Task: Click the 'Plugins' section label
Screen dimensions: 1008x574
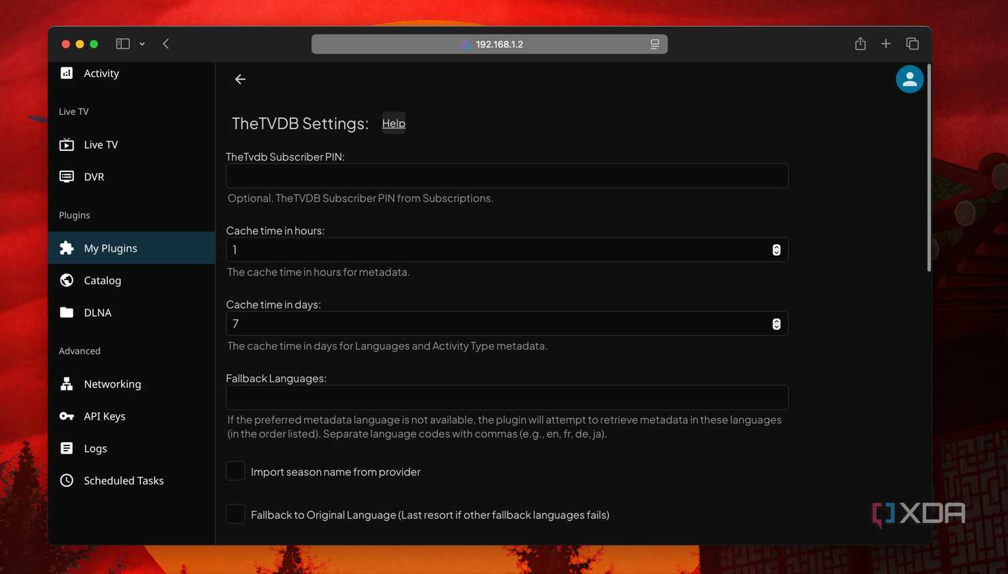Action: click(74, 215)
